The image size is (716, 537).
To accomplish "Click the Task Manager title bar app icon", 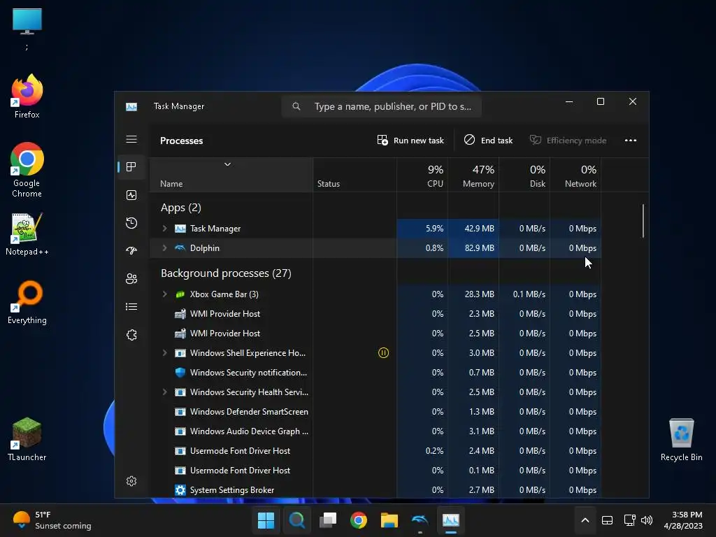I will 131,106.
